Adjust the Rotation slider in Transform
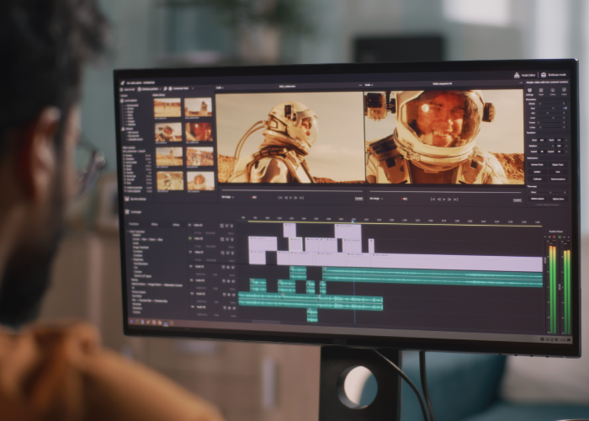The image size is (589, 421). click(x=546, y=146)
